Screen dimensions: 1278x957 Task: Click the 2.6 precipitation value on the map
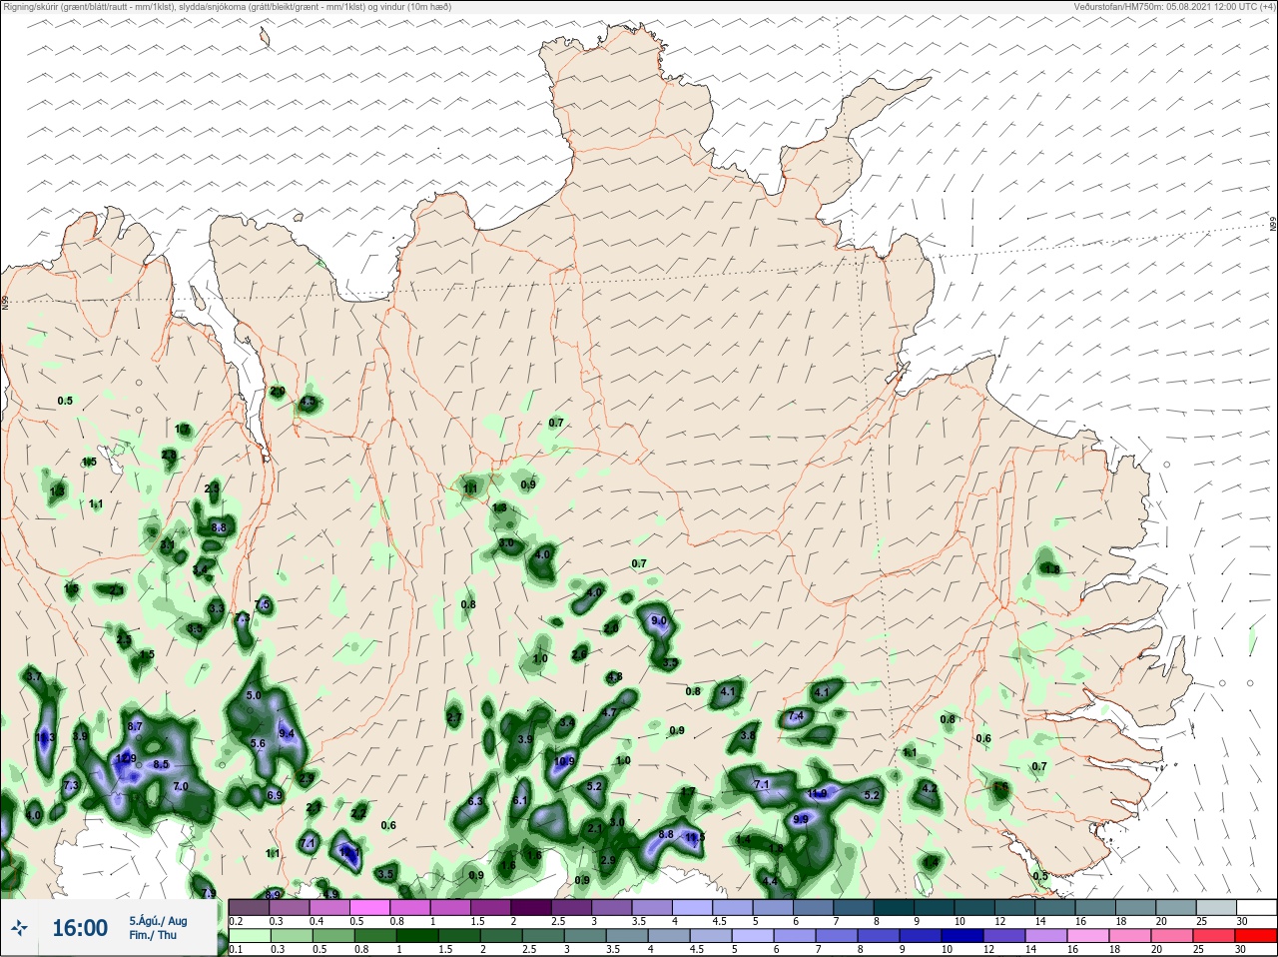click(579, 654)
